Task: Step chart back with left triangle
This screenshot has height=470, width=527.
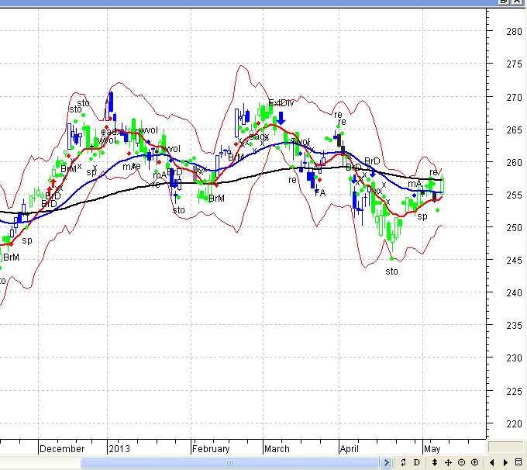Action: pos(492,462)
